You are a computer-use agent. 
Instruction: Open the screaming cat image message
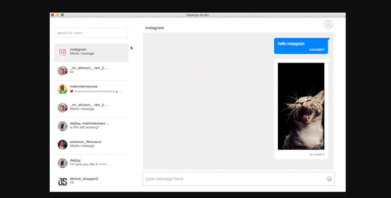click(301, 106)
